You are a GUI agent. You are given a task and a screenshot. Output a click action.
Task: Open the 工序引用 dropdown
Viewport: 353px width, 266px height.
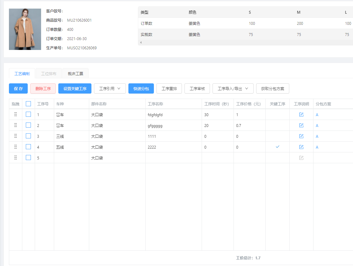point(110,88)
